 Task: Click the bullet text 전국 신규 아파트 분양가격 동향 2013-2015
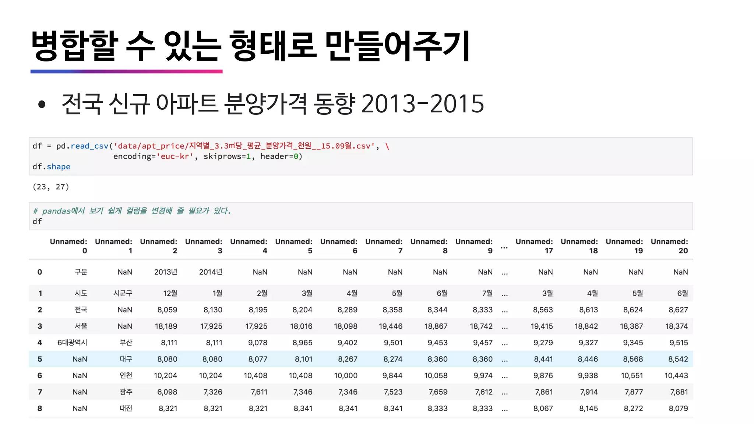point(272,104)
